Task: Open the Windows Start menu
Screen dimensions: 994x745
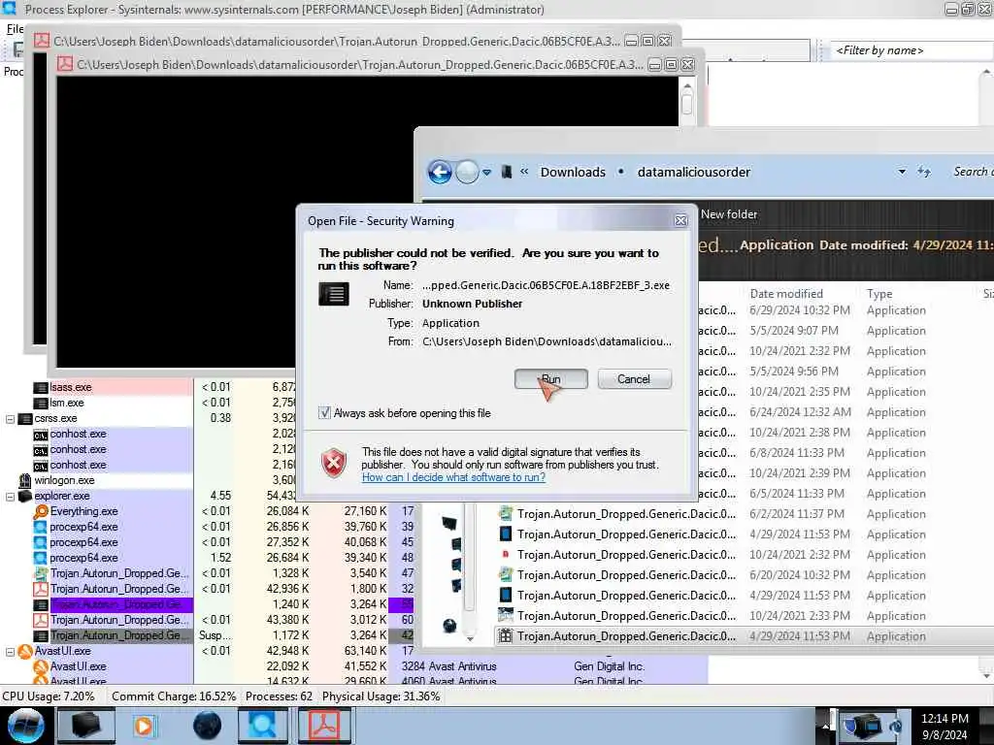Action: coord(25,726)
